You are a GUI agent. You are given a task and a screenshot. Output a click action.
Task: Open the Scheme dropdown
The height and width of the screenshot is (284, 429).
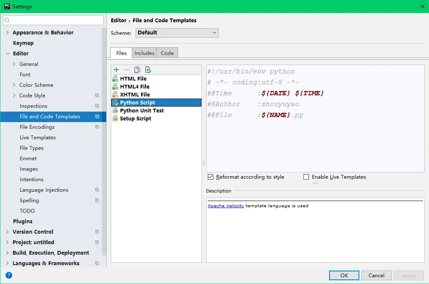pyautogui.click(x=177, y=33)
